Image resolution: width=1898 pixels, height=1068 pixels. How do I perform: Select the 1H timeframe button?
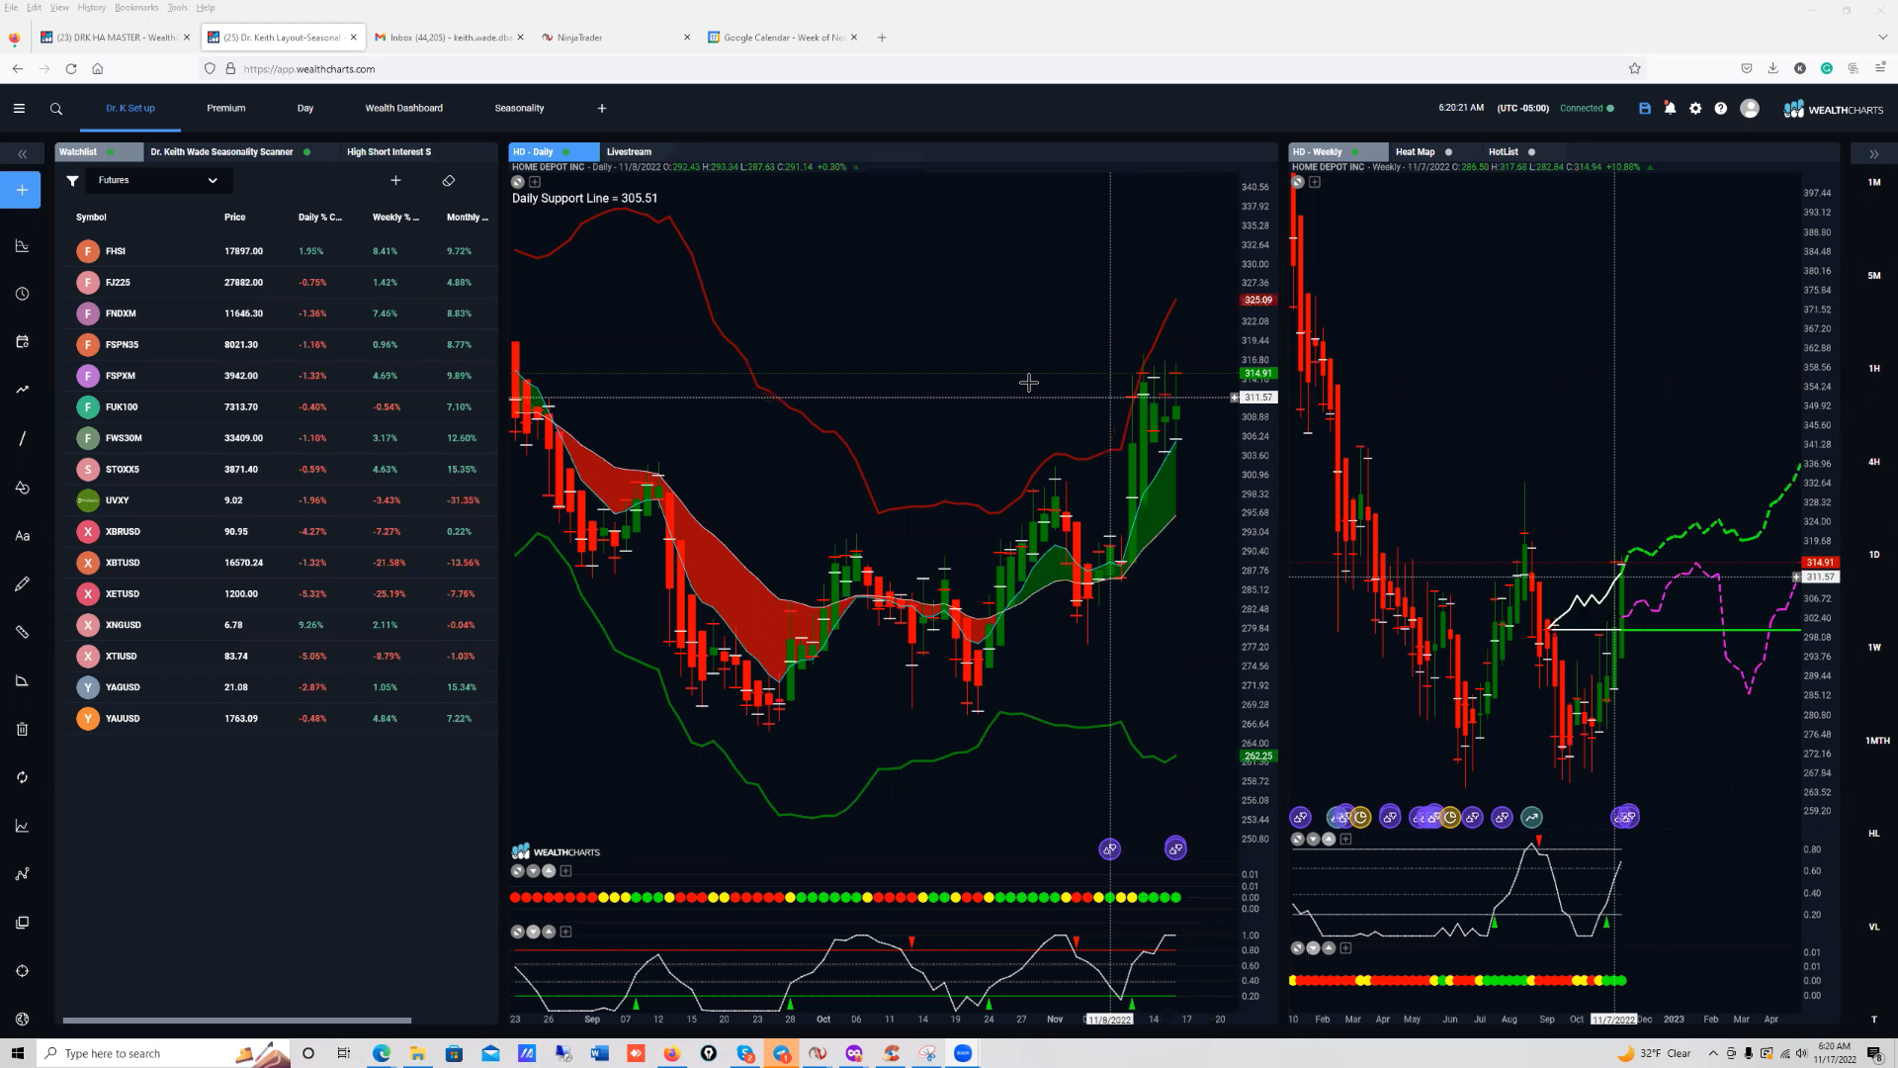(1874, 368)
